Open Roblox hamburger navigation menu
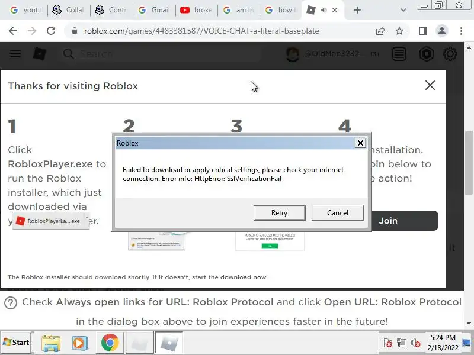The width and height of the screenshot is (474, 355). click(15, 54)
